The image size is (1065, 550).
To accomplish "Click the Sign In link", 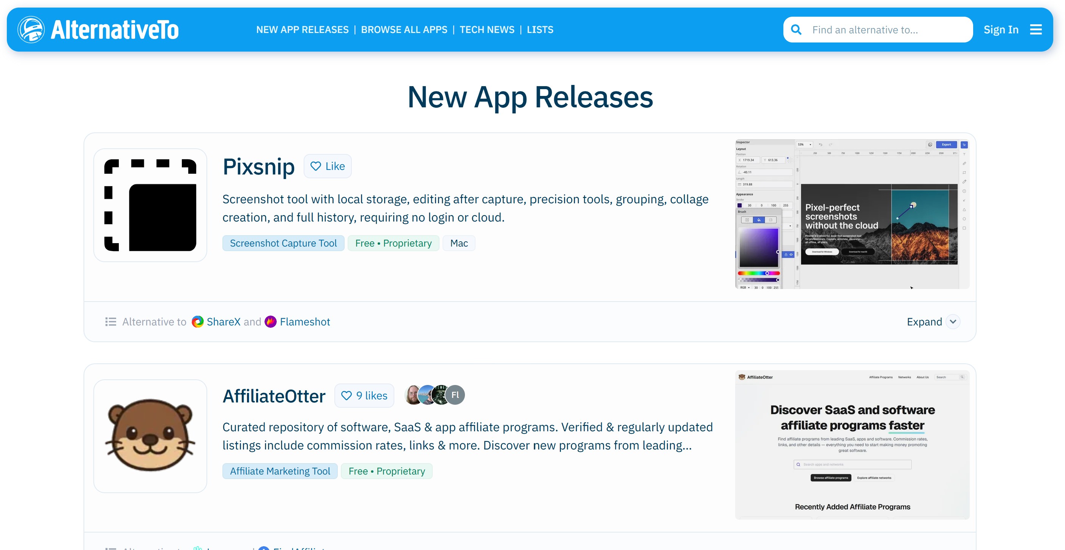I will (1001, 30).
